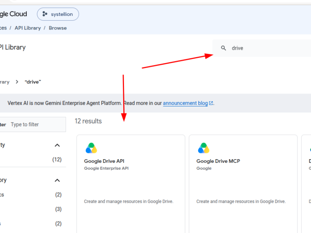Open the systellion project picker
The width and height of the screenshot is (311, 233).
coord(58,14)
